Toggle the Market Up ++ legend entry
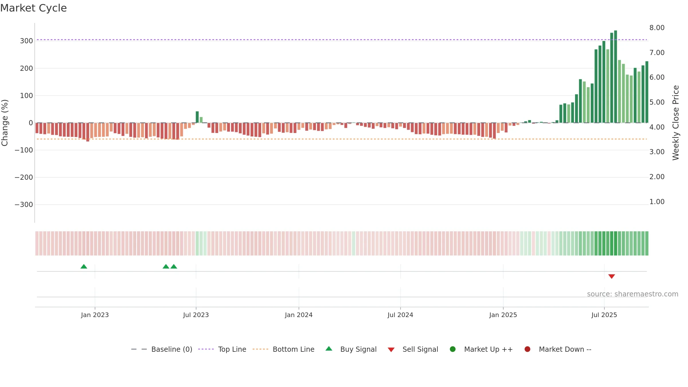The image size is (688, 387). tap(481, 349)
